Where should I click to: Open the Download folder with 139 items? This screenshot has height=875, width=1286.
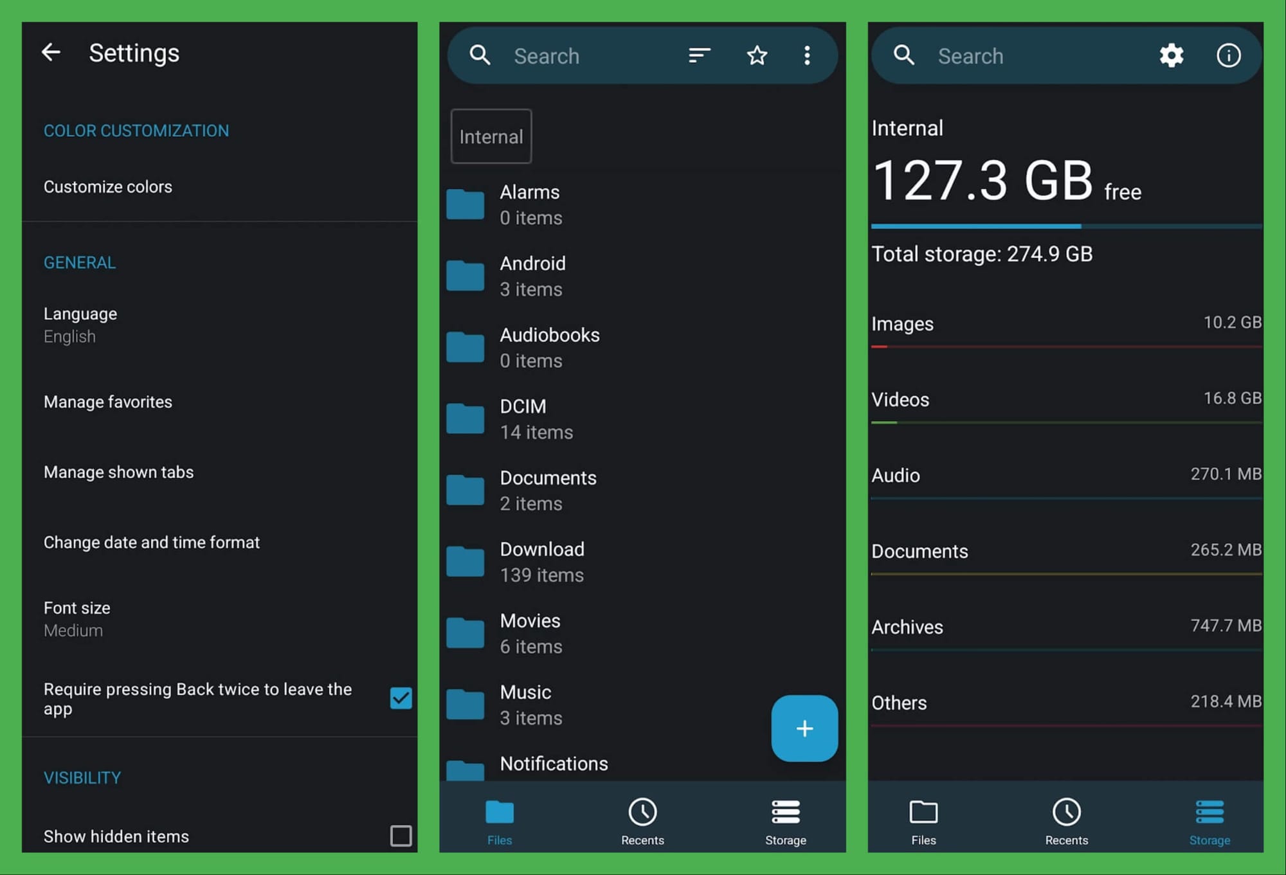click(541, 561)
